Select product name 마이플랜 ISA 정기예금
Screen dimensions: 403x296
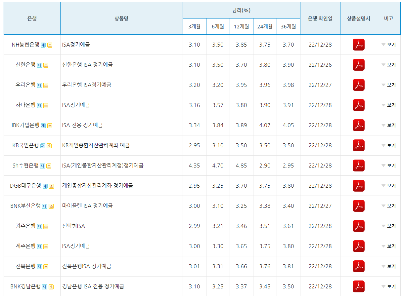(87, 206)
